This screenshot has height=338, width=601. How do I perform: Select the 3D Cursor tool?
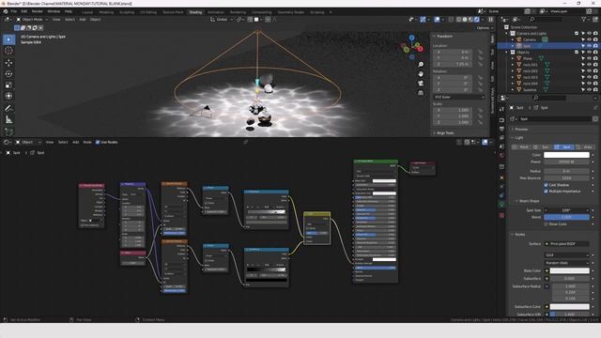[8, 51]
